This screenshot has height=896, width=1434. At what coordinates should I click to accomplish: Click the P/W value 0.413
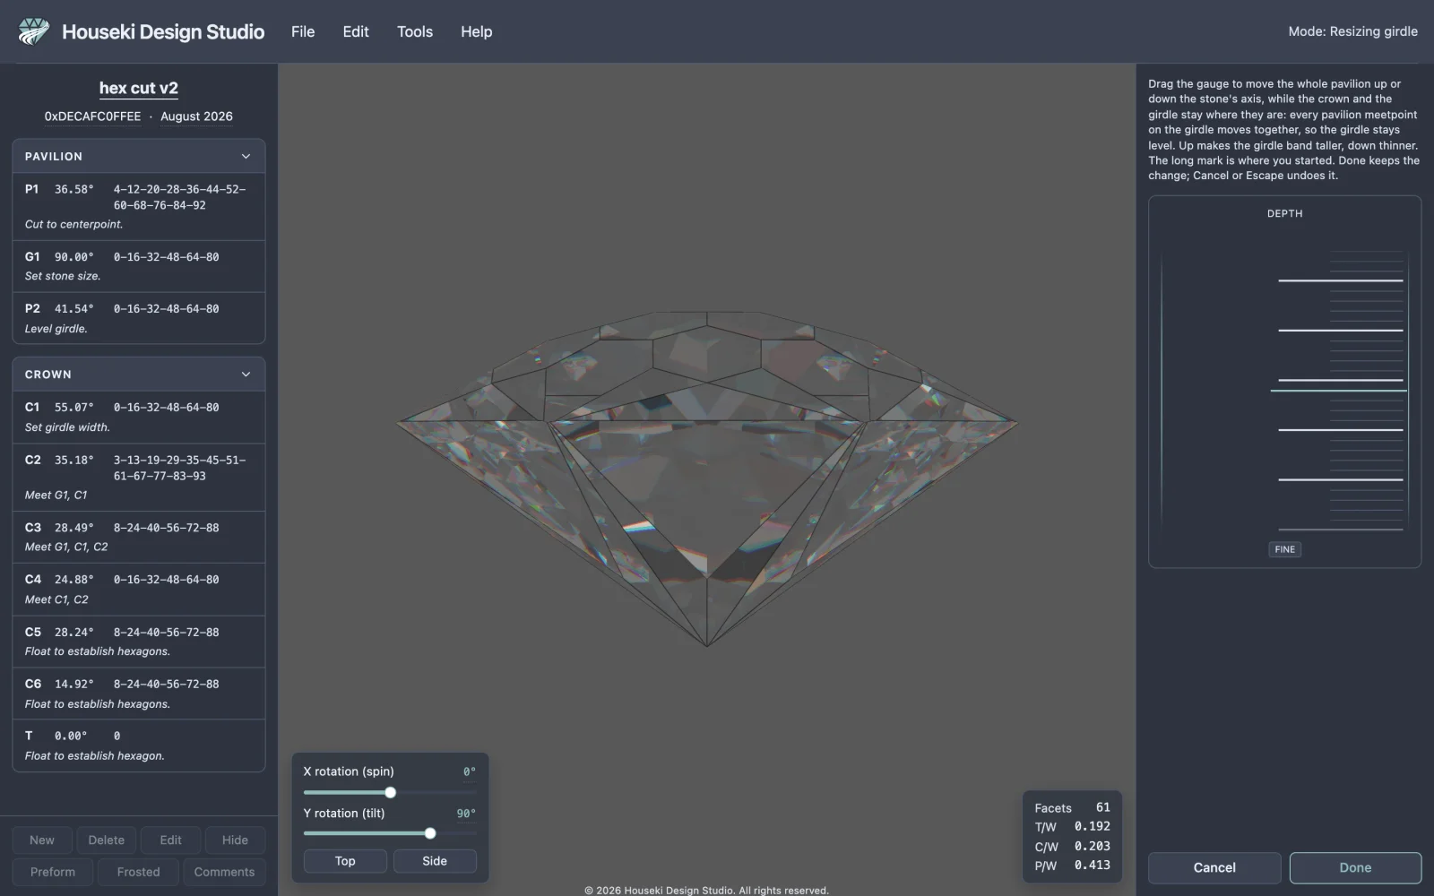[1093, 865]
